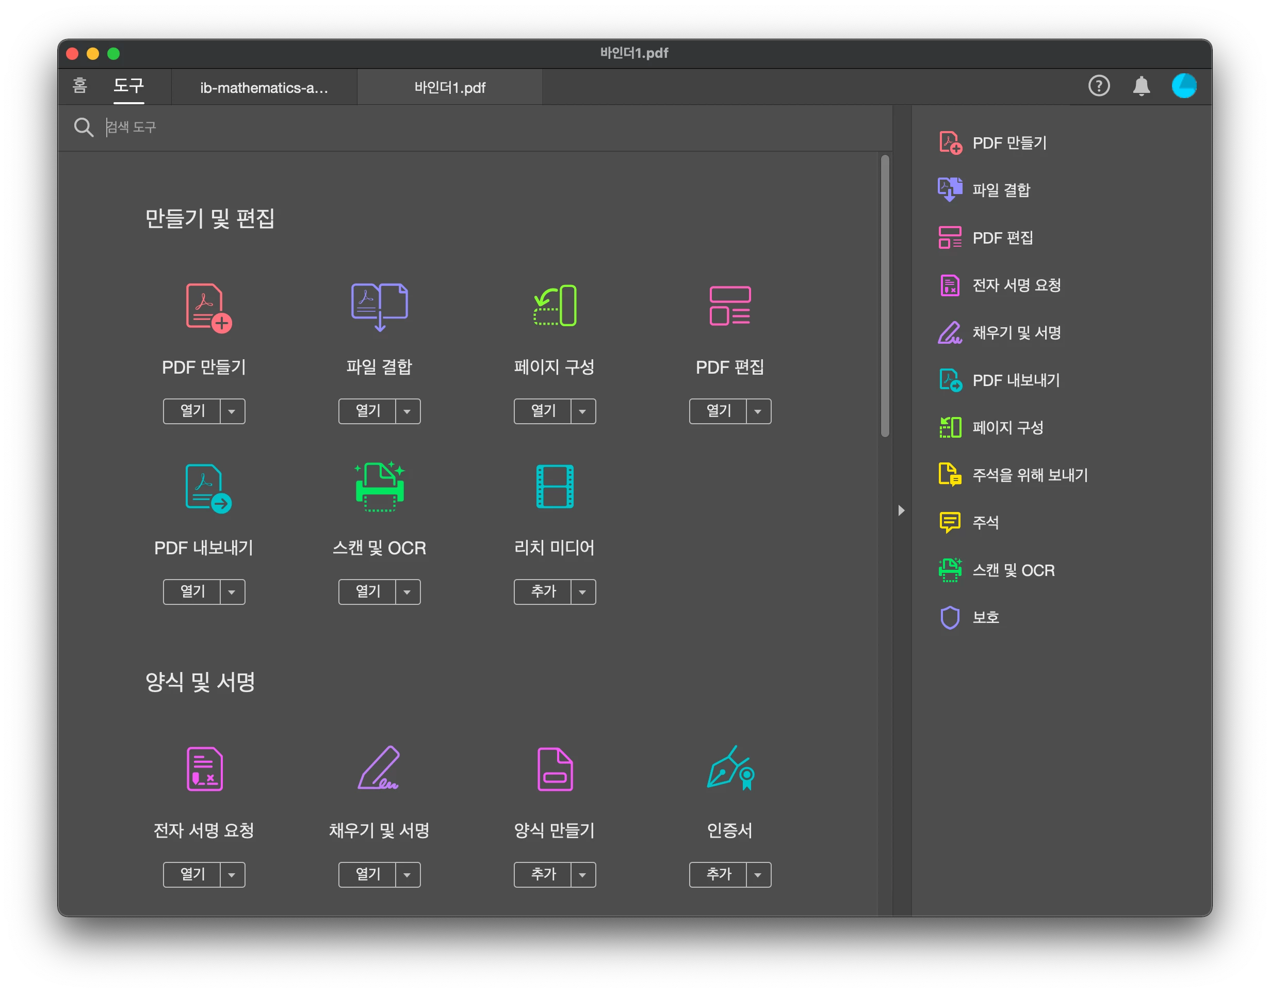Click the 열기 button under PDF 내보내기
1270x993 pixels.
click(192, 592)
